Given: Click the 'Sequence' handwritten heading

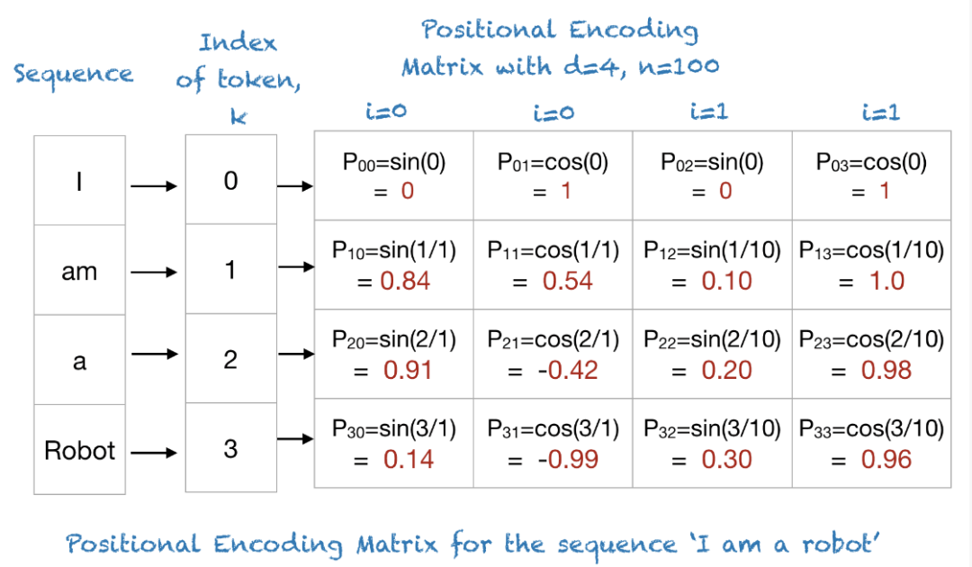Looking at the screenshot, I should [x=74, y=73].
